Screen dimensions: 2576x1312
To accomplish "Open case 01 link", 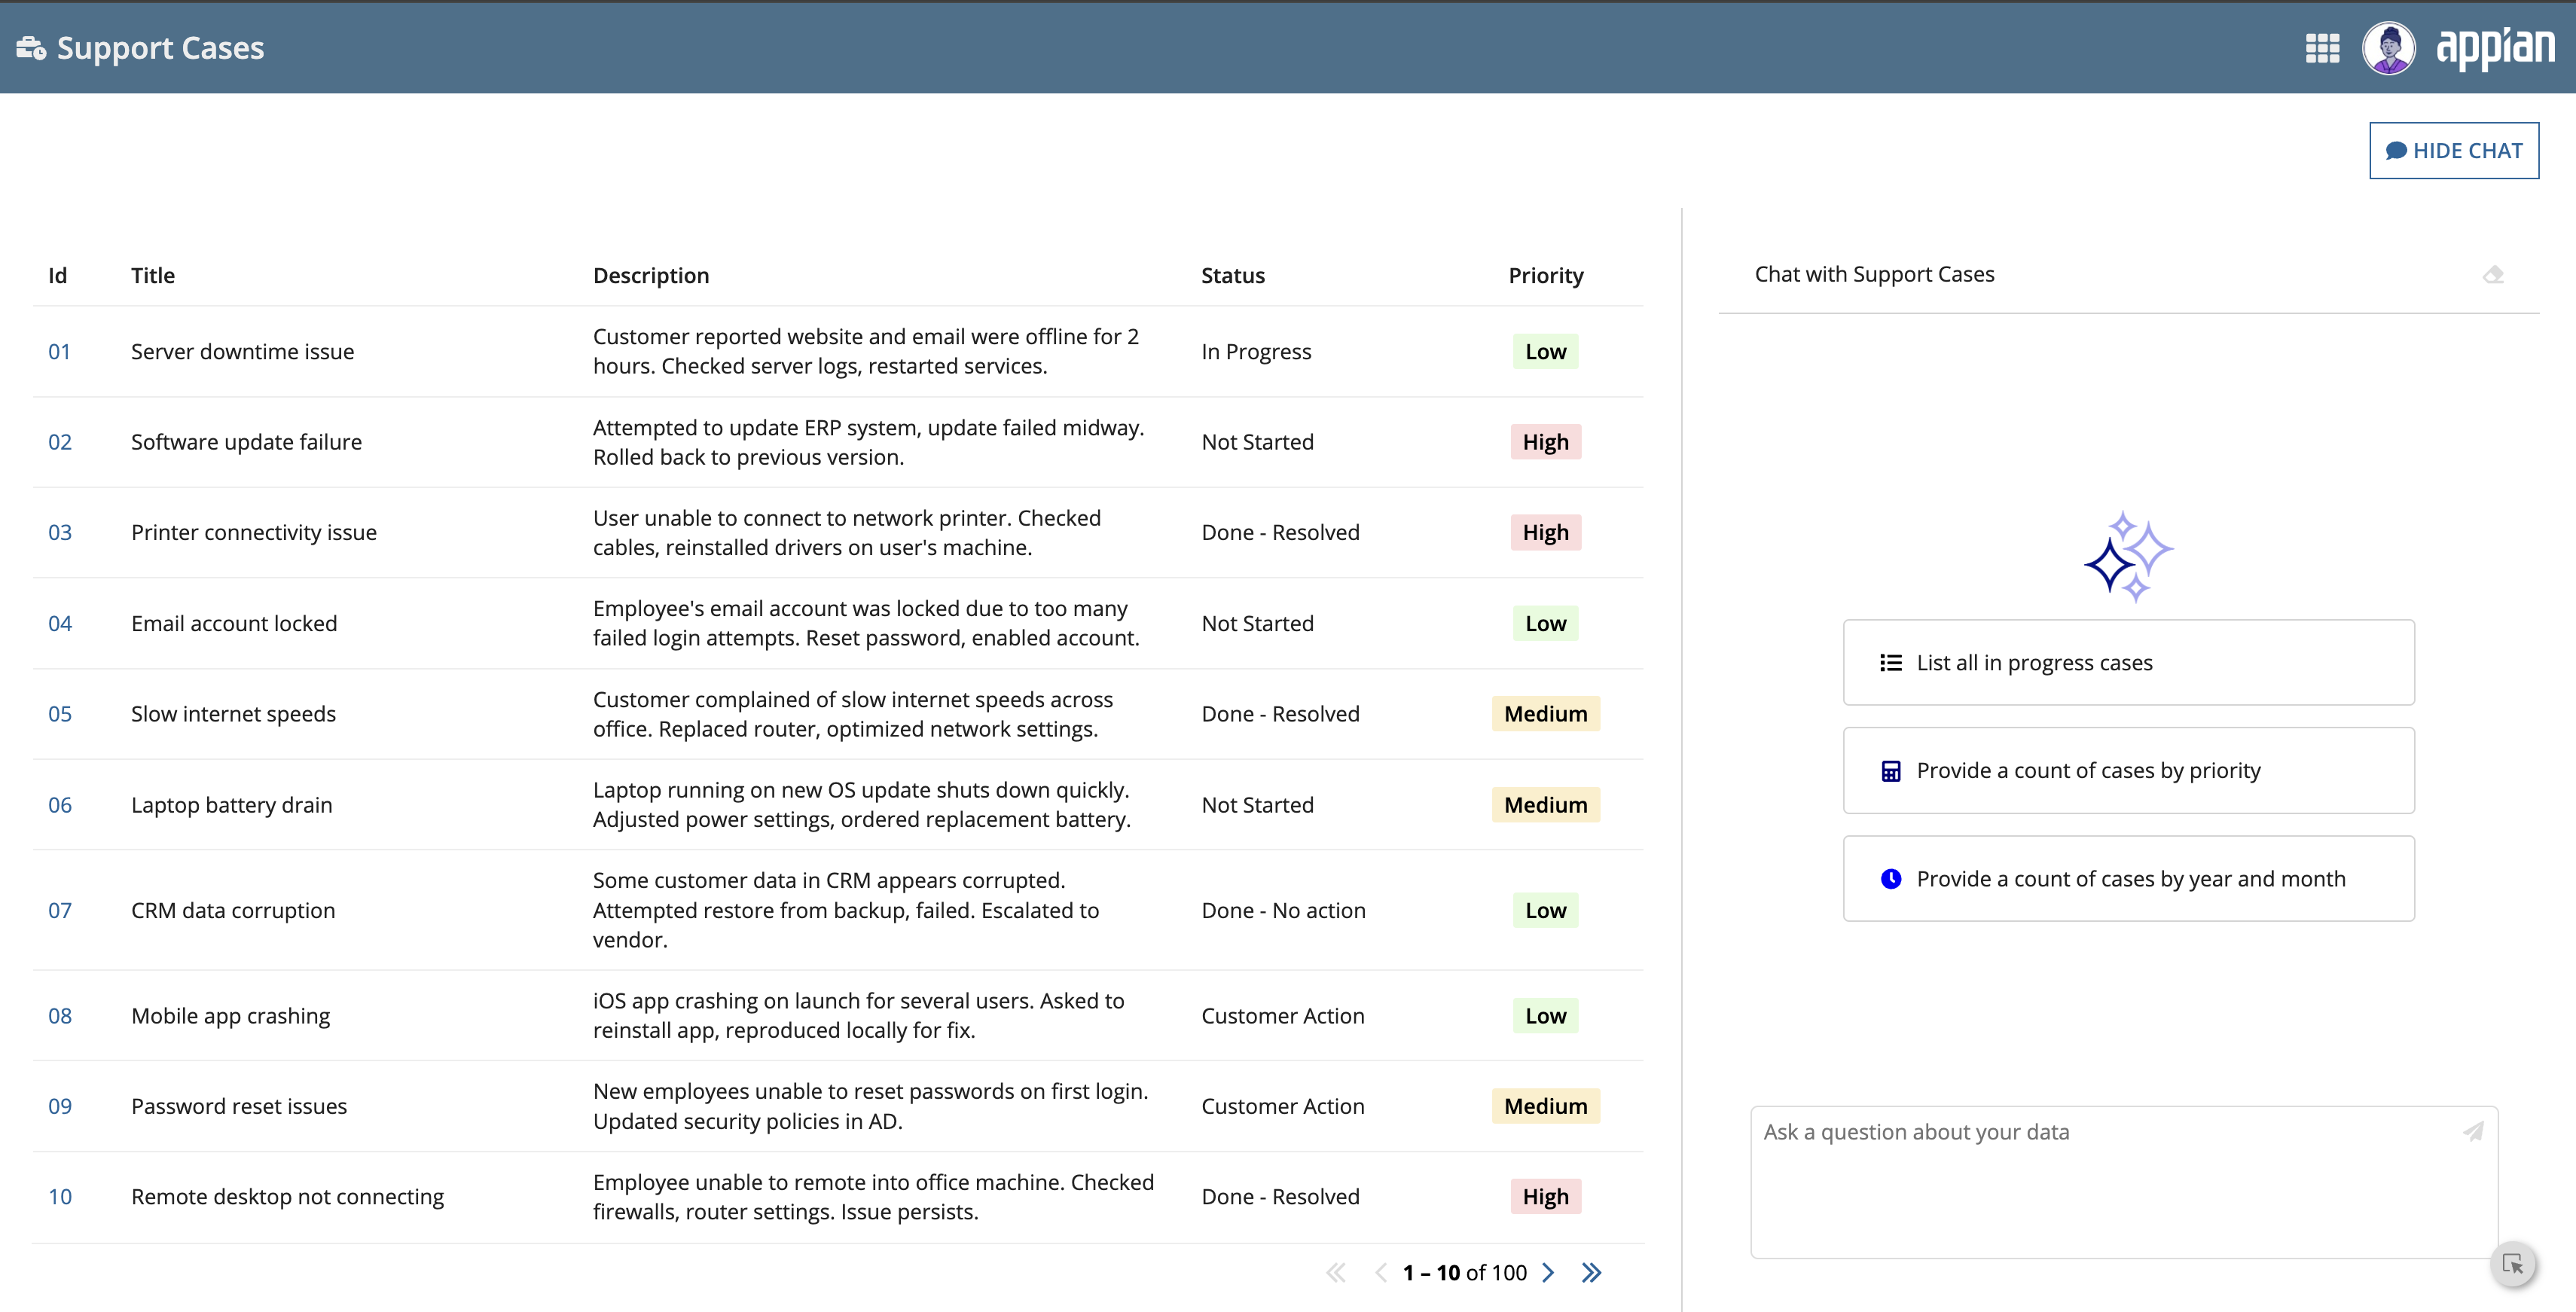I will (x=59, y=352).
